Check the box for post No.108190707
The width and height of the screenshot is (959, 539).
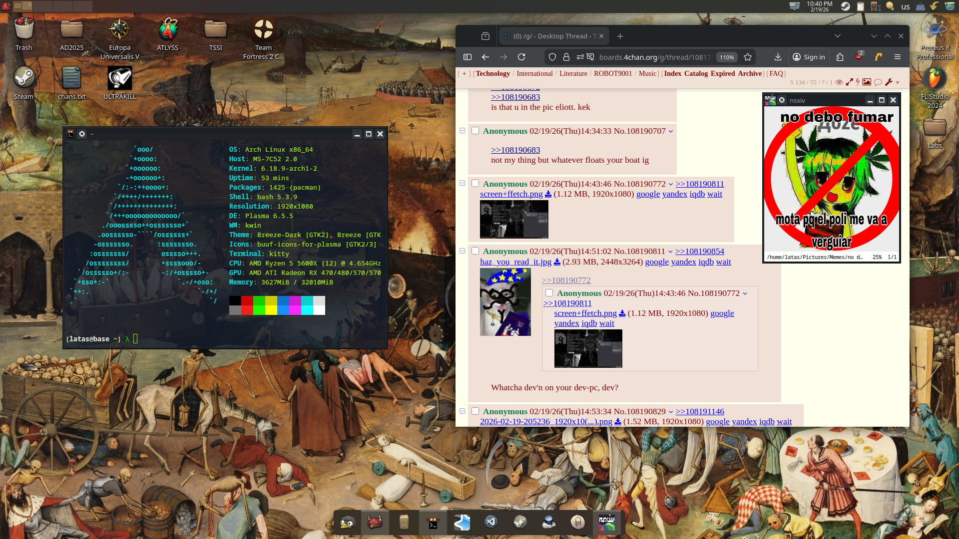[476, 131]
